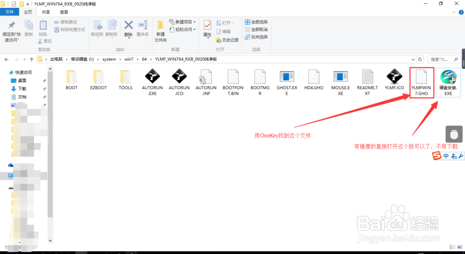Image resolution: width=465 pixels, height=254 pixels.
Task: Click 移动硬盘 (I:) in the address path
Action: pyautogui.click(x=82, y=59)
